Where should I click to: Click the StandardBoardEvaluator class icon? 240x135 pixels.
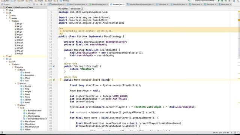(24, 119)
